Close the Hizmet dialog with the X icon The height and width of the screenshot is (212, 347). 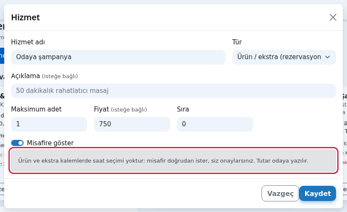(x=333, y=17)
